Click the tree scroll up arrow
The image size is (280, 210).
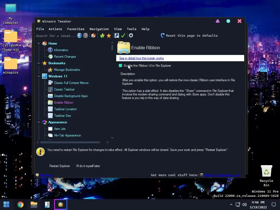tap(112, 43)
